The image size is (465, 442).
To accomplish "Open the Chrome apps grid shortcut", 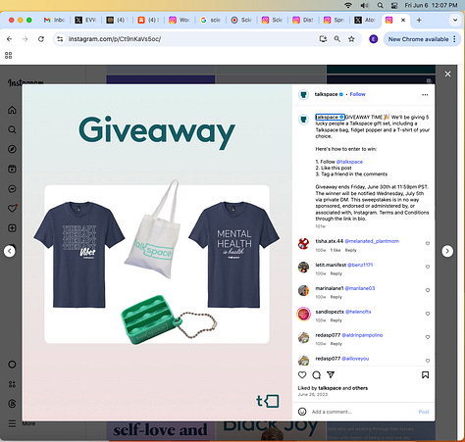I will [x=9, y=55].
